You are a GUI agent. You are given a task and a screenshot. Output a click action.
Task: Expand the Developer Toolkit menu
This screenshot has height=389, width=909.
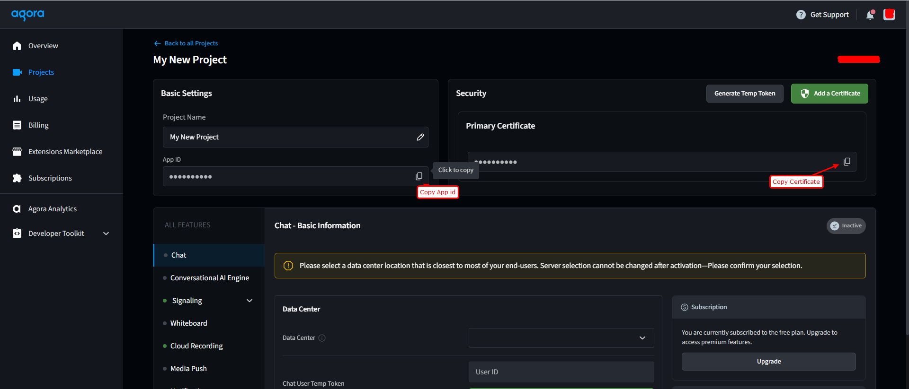(x=106, y=233)
